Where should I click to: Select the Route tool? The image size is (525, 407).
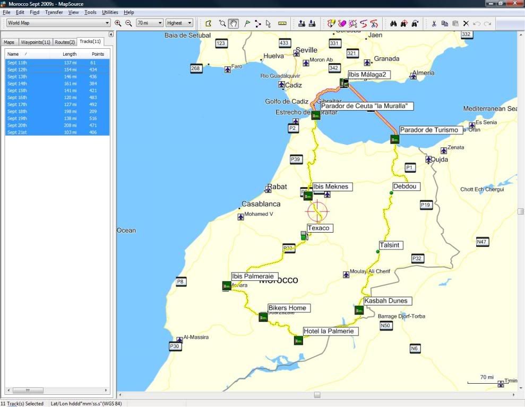pos(258,23)
